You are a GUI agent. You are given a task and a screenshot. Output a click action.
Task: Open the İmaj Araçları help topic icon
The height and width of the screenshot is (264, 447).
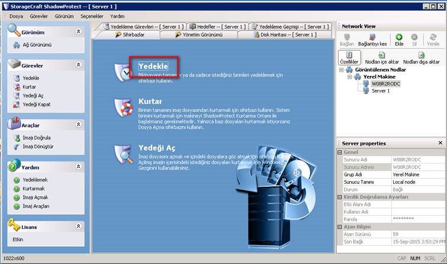[x=17, y=206]
